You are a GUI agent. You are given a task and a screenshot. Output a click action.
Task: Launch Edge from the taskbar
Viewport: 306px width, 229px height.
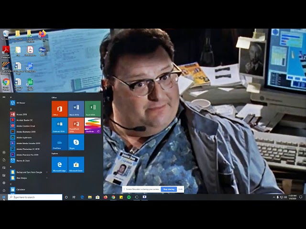coord(82,197)
